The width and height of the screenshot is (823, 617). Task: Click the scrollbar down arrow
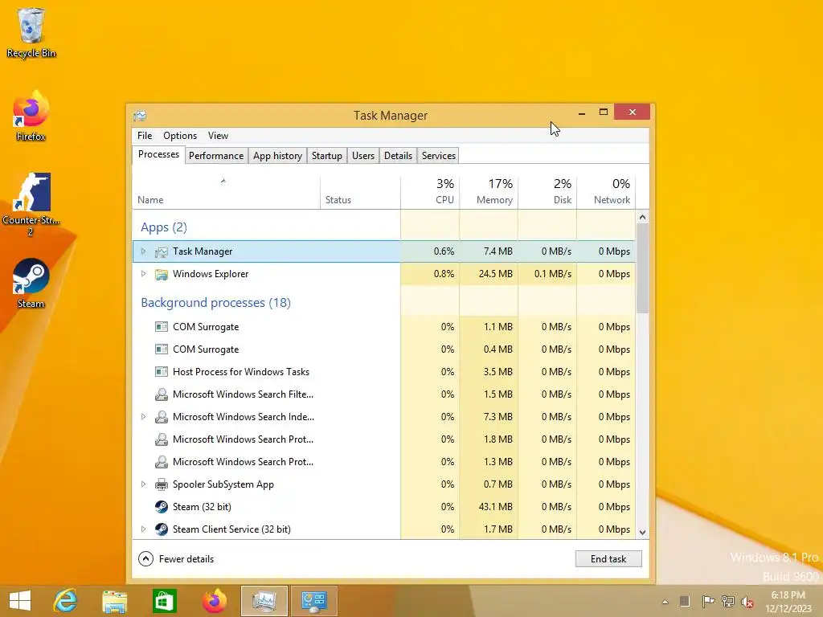click(x=642, y=532)
